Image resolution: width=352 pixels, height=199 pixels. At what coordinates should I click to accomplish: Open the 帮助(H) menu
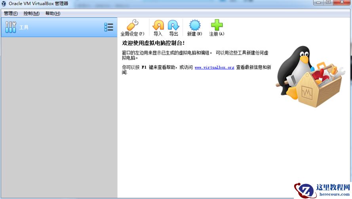tap(53, 13)
